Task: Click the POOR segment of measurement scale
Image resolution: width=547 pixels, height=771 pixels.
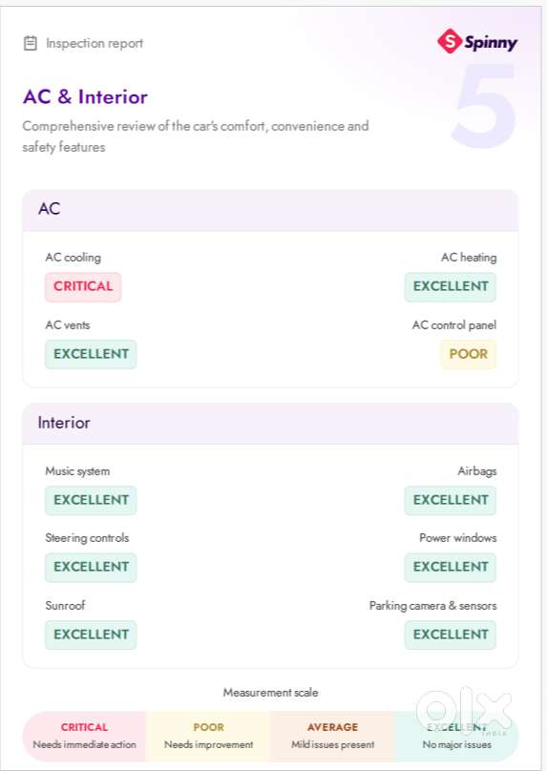Action: point(208,736)
